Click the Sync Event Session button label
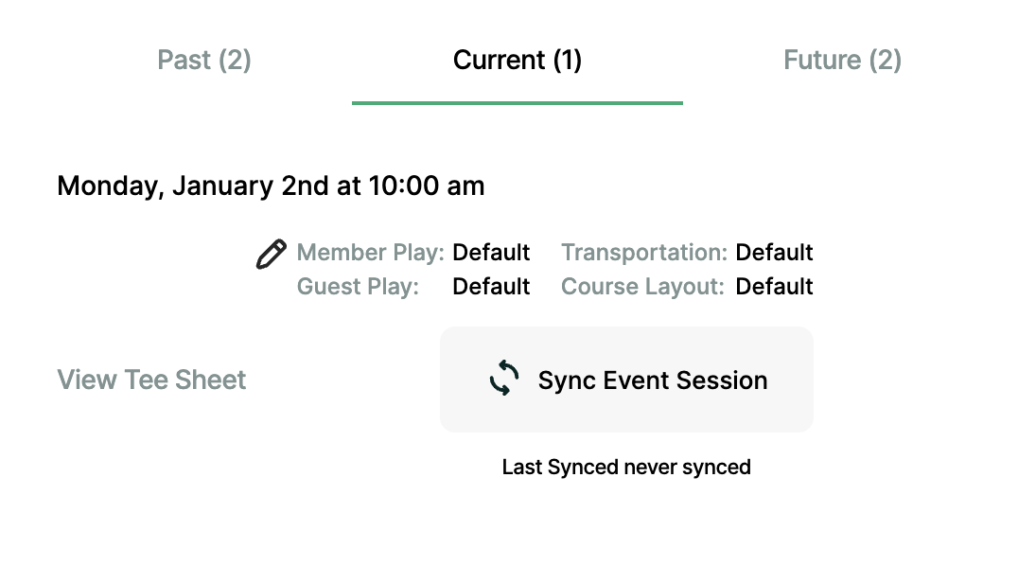 coord(653,380)
